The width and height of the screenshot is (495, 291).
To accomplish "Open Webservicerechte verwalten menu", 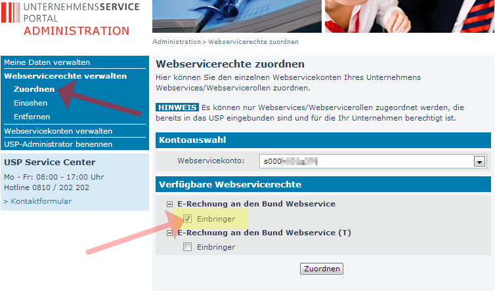I will click(65, 76).
